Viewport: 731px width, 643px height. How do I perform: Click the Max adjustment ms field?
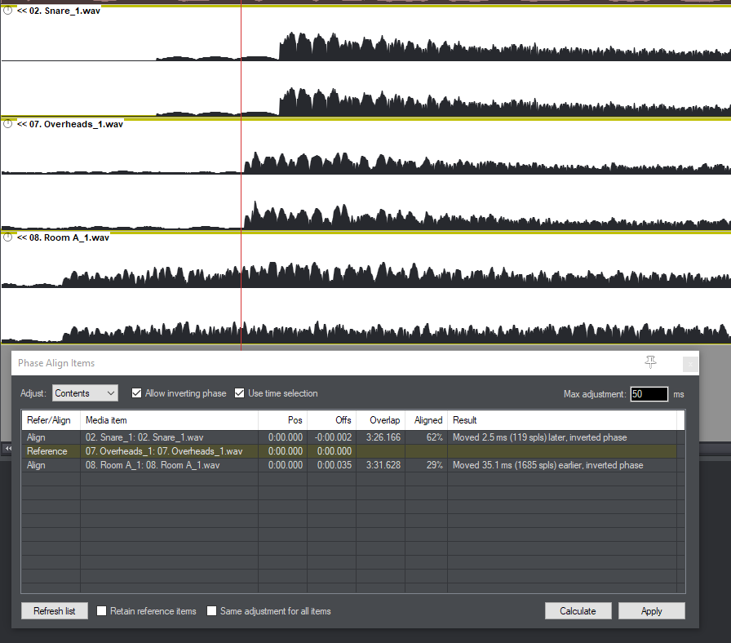coord(649,394)
